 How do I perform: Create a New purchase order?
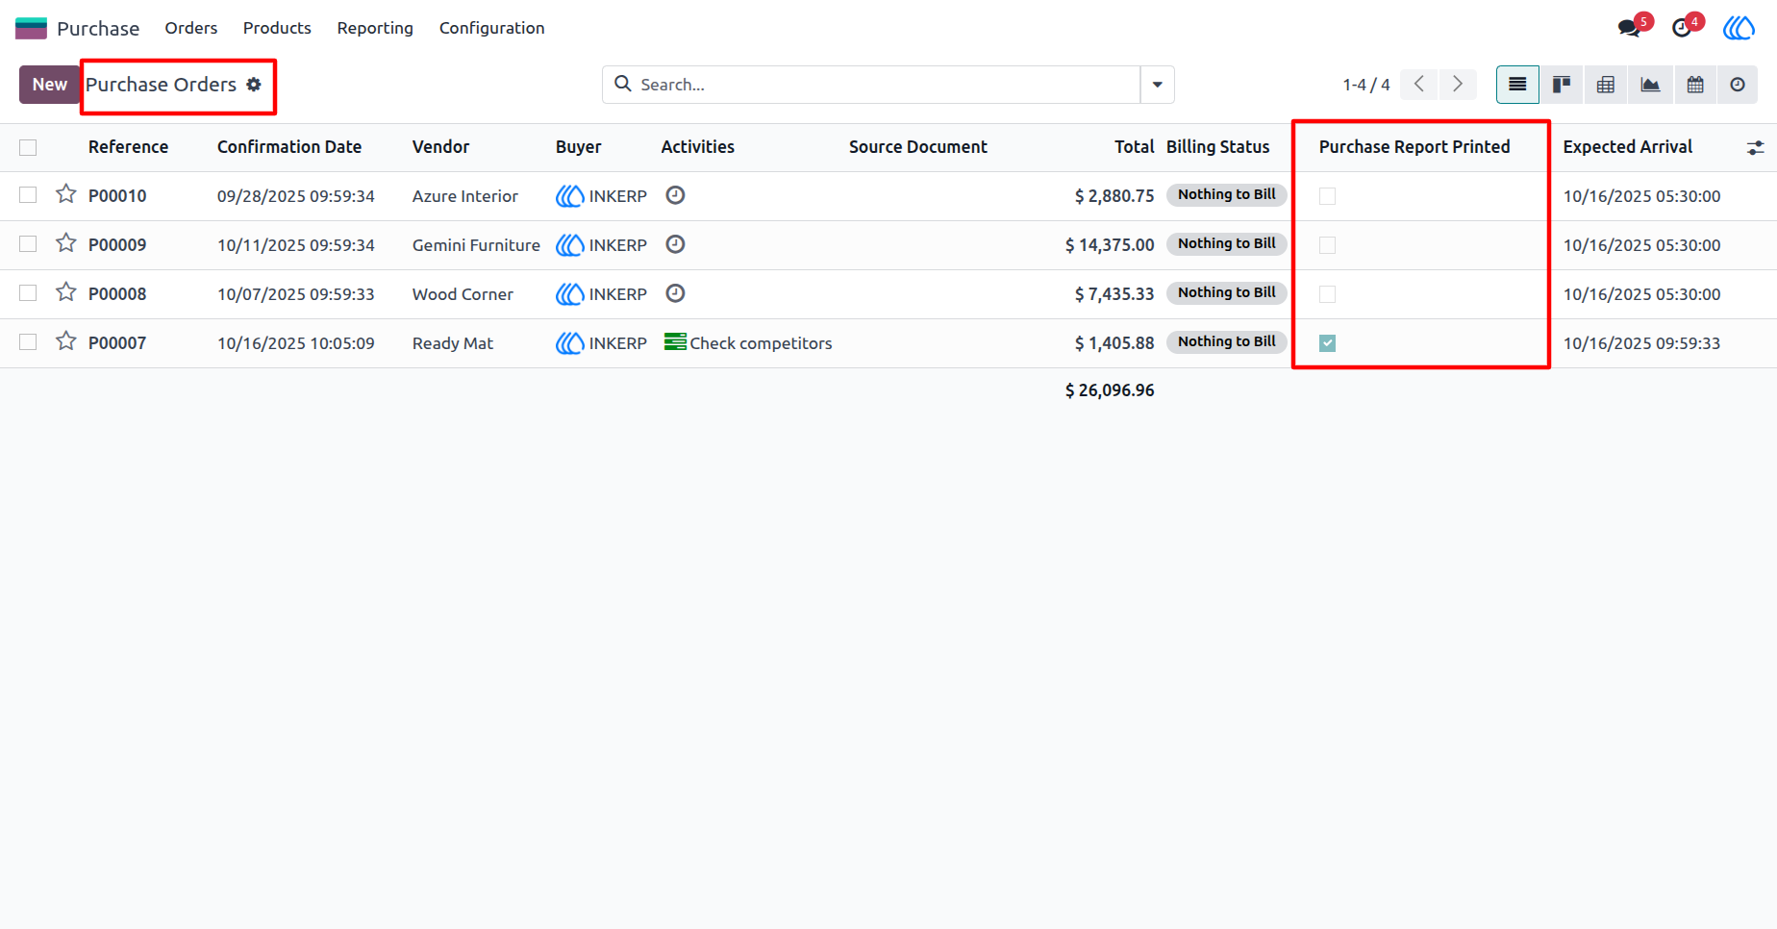tap(50, 85)
